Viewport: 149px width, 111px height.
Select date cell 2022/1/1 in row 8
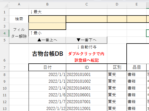[x=47, y=75]
